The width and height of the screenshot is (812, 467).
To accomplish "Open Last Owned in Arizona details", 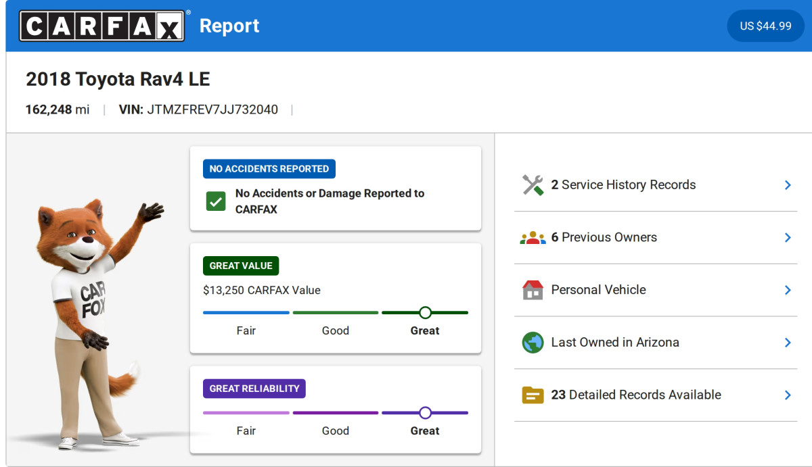I will (x=656, y=342).
